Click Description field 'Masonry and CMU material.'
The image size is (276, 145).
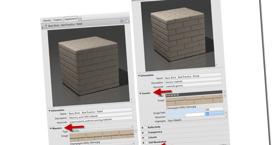100,116
